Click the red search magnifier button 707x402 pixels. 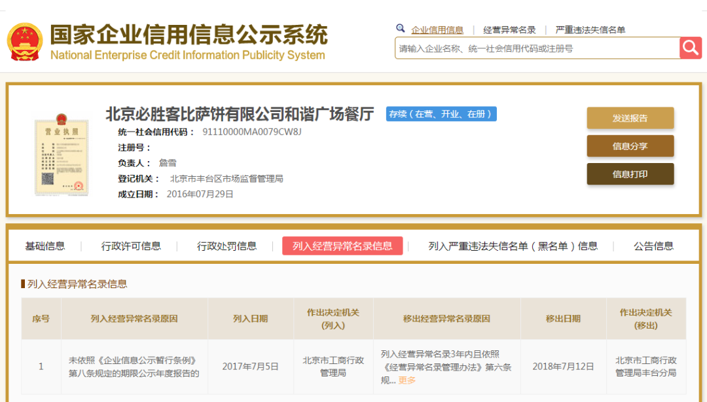[690, 48]
